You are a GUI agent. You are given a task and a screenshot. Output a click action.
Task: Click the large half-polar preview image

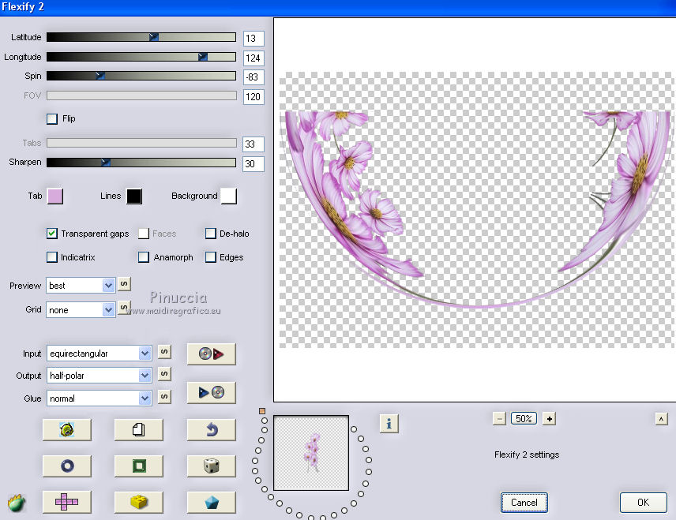pyautogui.click(x=475, y=210)
